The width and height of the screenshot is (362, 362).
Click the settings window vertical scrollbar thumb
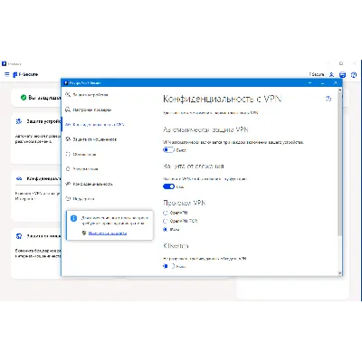point(340,165)
